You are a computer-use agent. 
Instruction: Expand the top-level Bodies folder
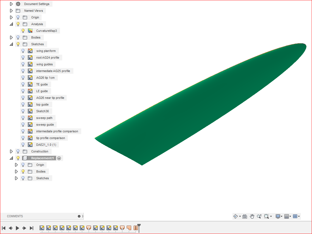tap(11, 37)
